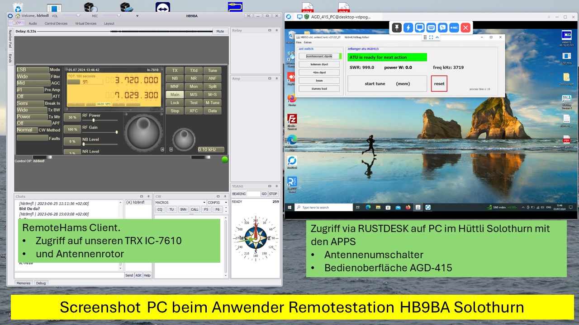
Task: Open the Control Devices menu
Action: (x=56, y=23)
